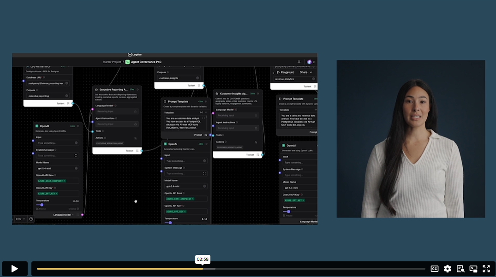Open the canvas help question-mark icon
Screen dimensions: 496x277
pyautogui.click(x=31, y=219)
